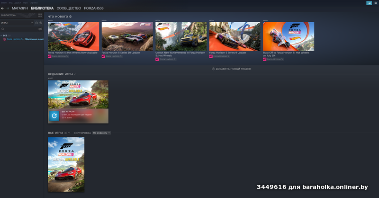
Task: Open the Друзья menu
Action: coord(18,3)
